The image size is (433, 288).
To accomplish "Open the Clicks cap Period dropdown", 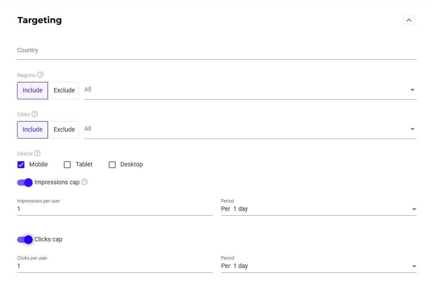I will (319, 266).
